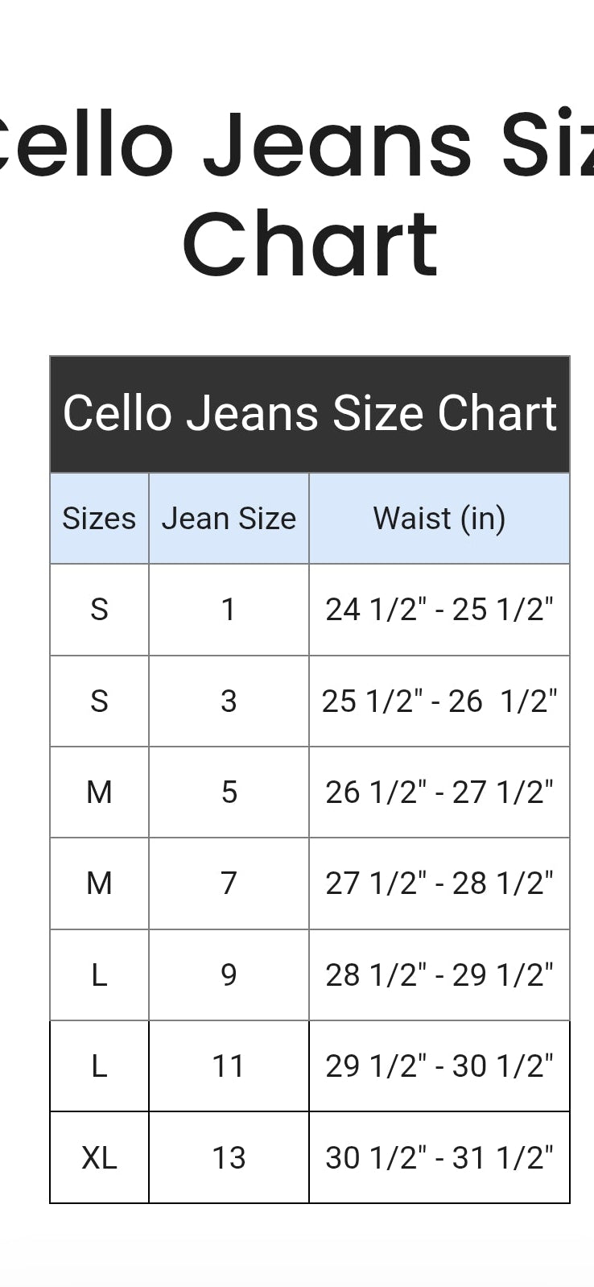Click the dark table title banner
594x1287 pixels.
tap(310, 414)
